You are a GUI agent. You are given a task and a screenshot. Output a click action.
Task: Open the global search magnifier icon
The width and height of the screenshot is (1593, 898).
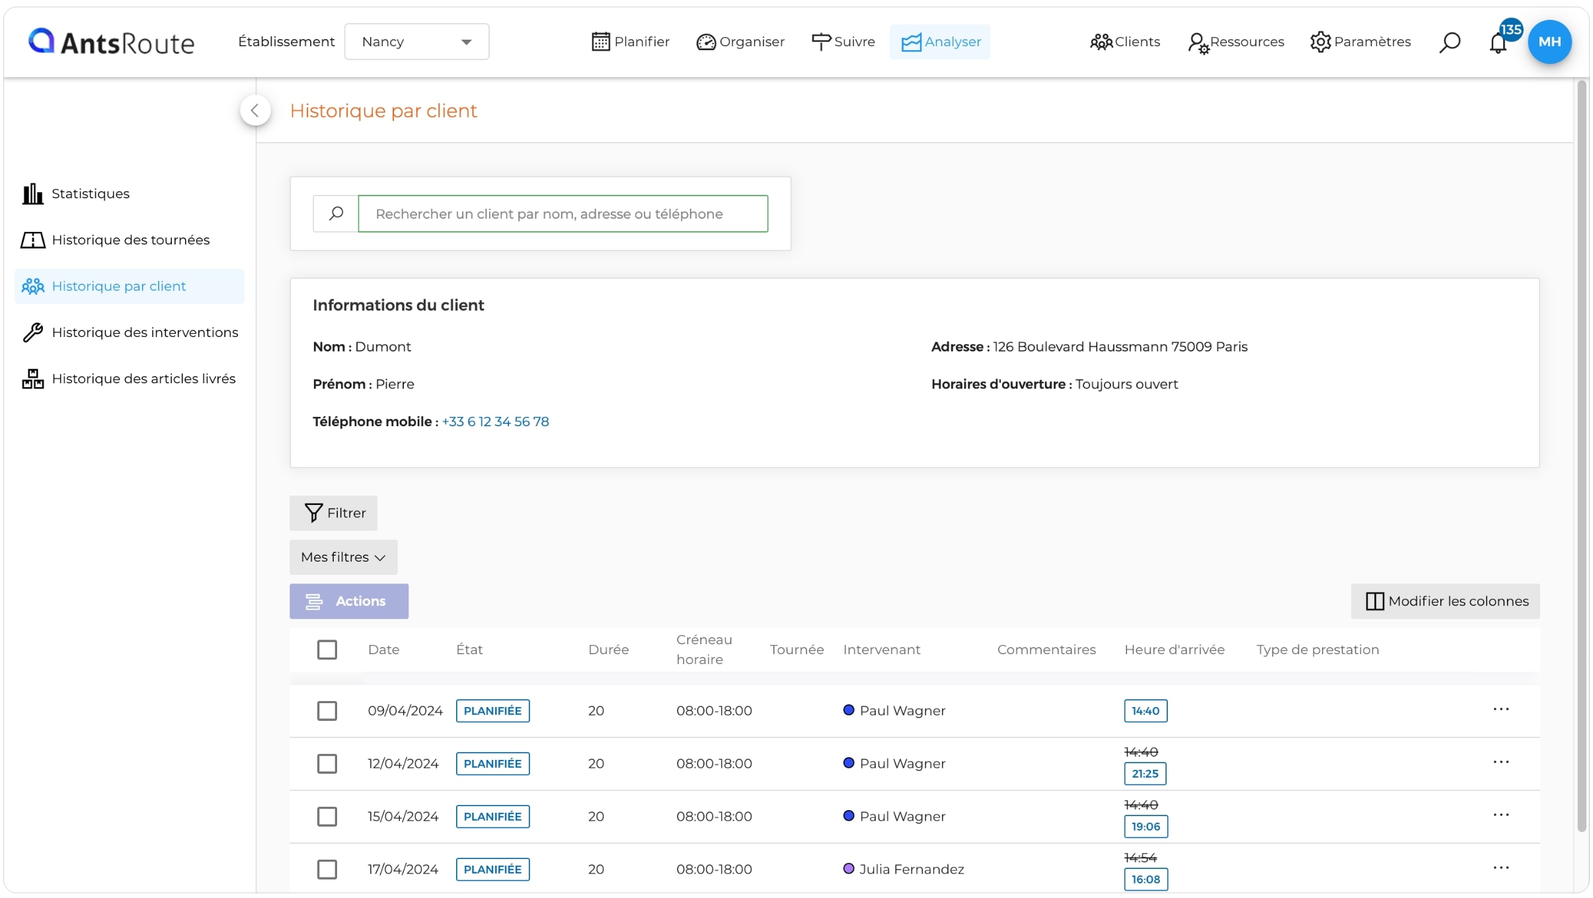click(x=1450, y=42)
